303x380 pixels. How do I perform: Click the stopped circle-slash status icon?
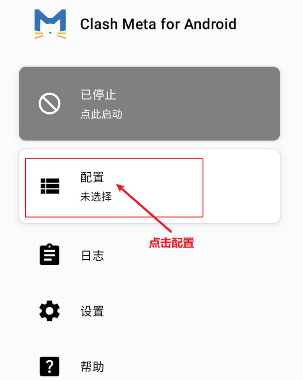point(50,104)
